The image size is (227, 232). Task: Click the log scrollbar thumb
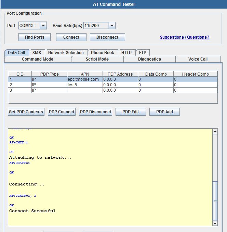pos(215,201)
